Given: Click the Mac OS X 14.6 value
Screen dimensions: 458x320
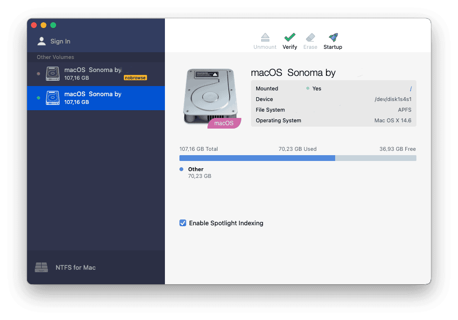Looking at the screenshot, I should coord(393,120).
